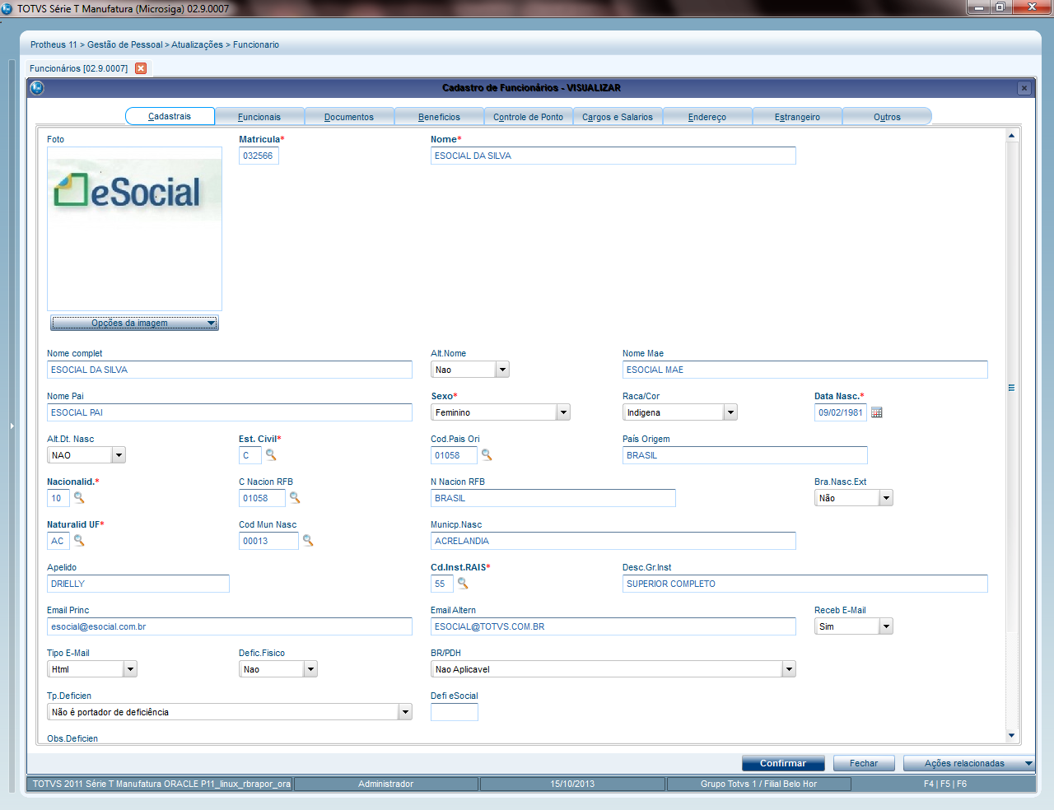Click the Nome field
Image resolution: width=1054 pixels, height=810 pixels.
(613, 156)
